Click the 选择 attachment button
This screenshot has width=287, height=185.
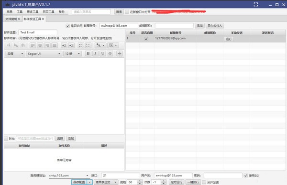(60, 139)
